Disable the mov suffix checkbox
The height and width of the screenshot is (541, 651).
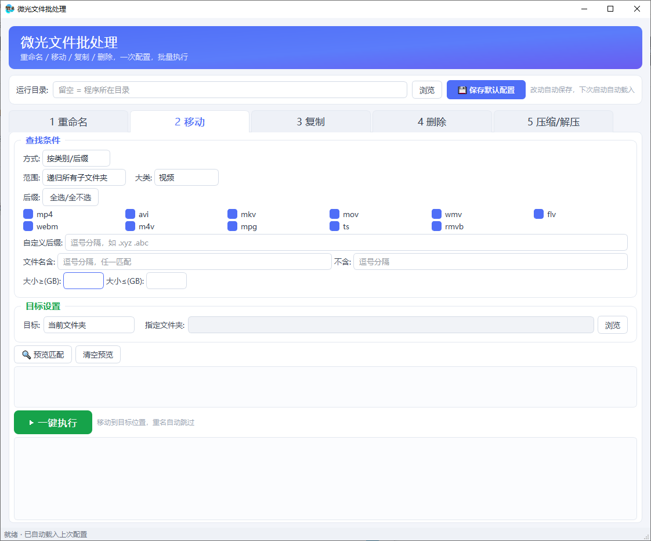pos(335,214)
